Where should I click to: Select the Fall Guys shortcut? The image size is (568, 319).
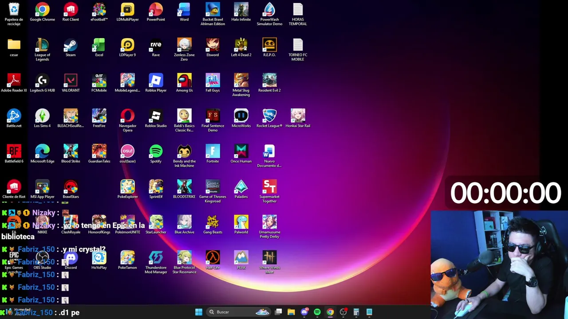(x=213, y=83)
